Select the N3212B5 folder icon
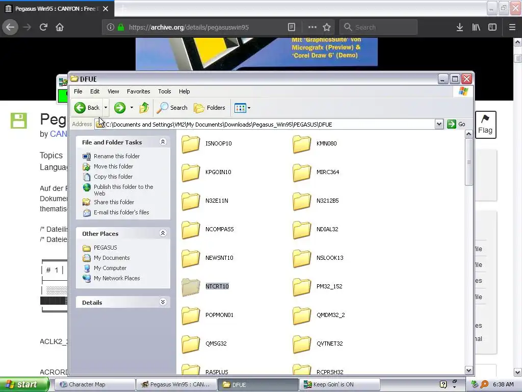522x392 pixels. point(302,201)
